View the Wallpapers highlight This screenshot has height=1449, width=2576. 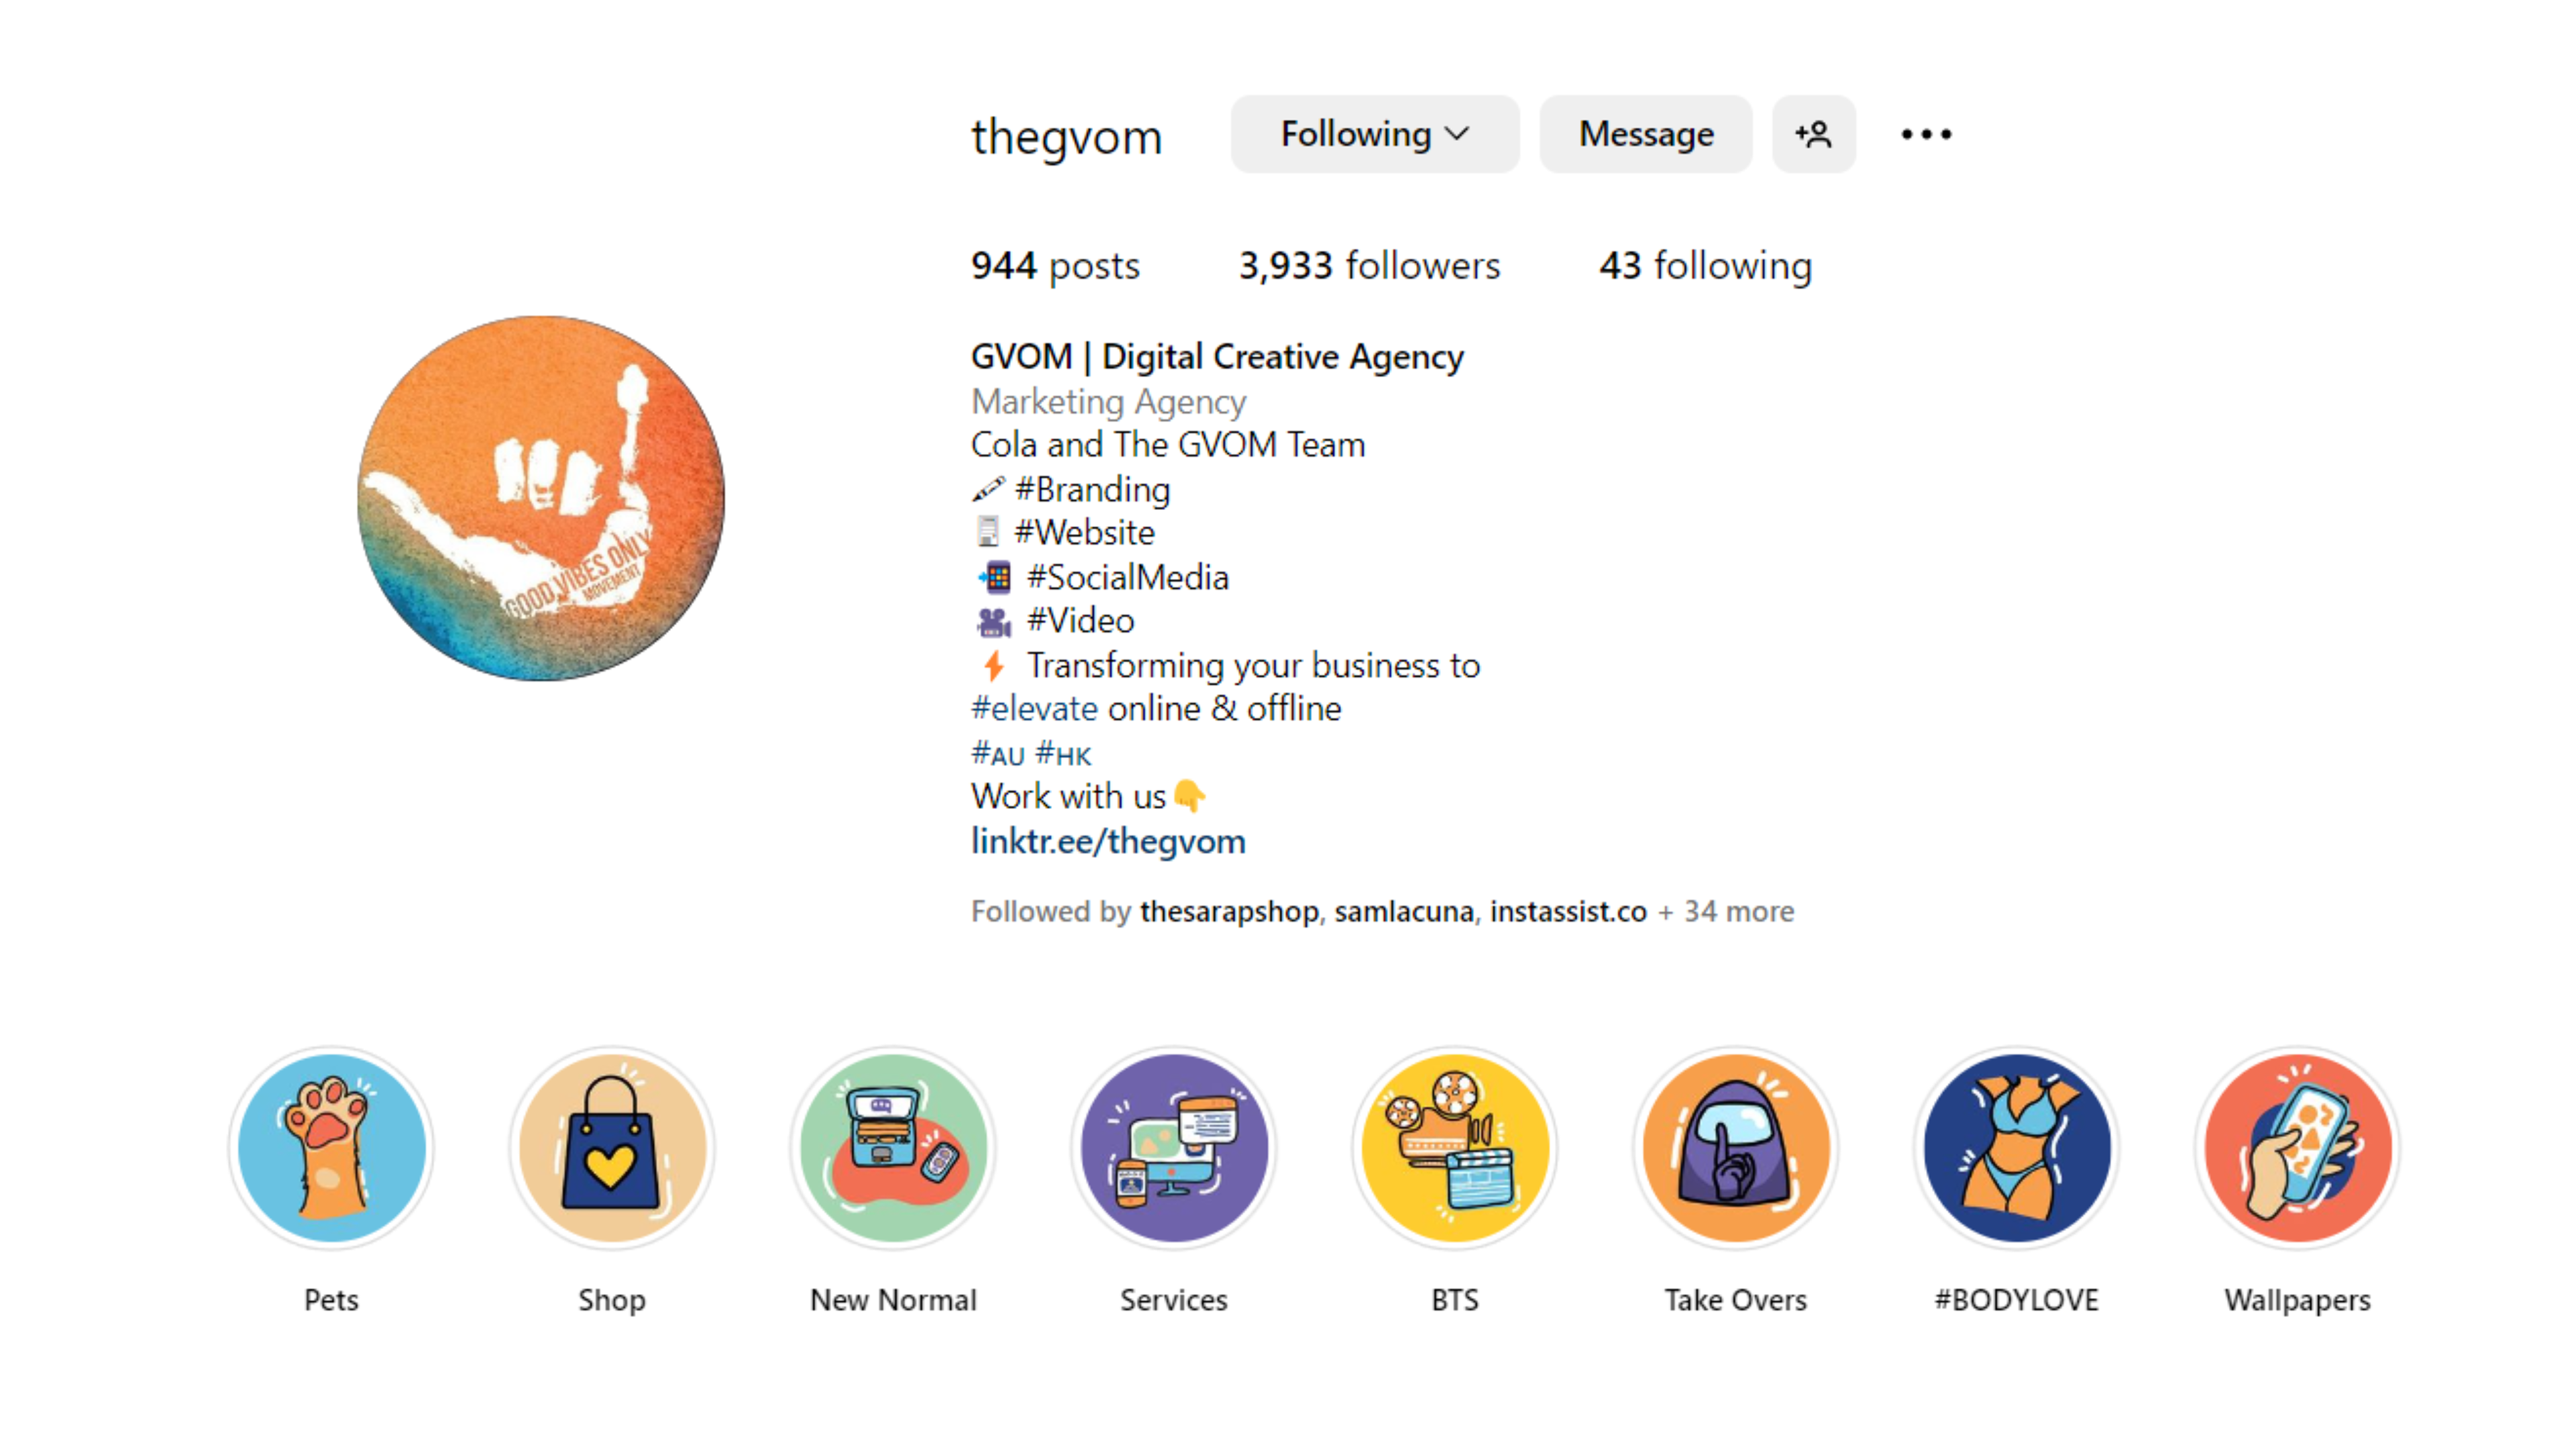coord(2298,1148)
